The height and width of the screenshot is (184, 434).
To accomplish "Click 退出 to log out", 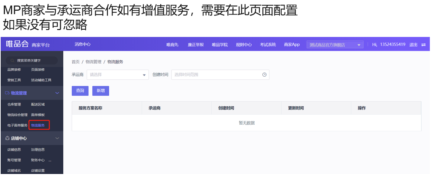I will (413, 45).
